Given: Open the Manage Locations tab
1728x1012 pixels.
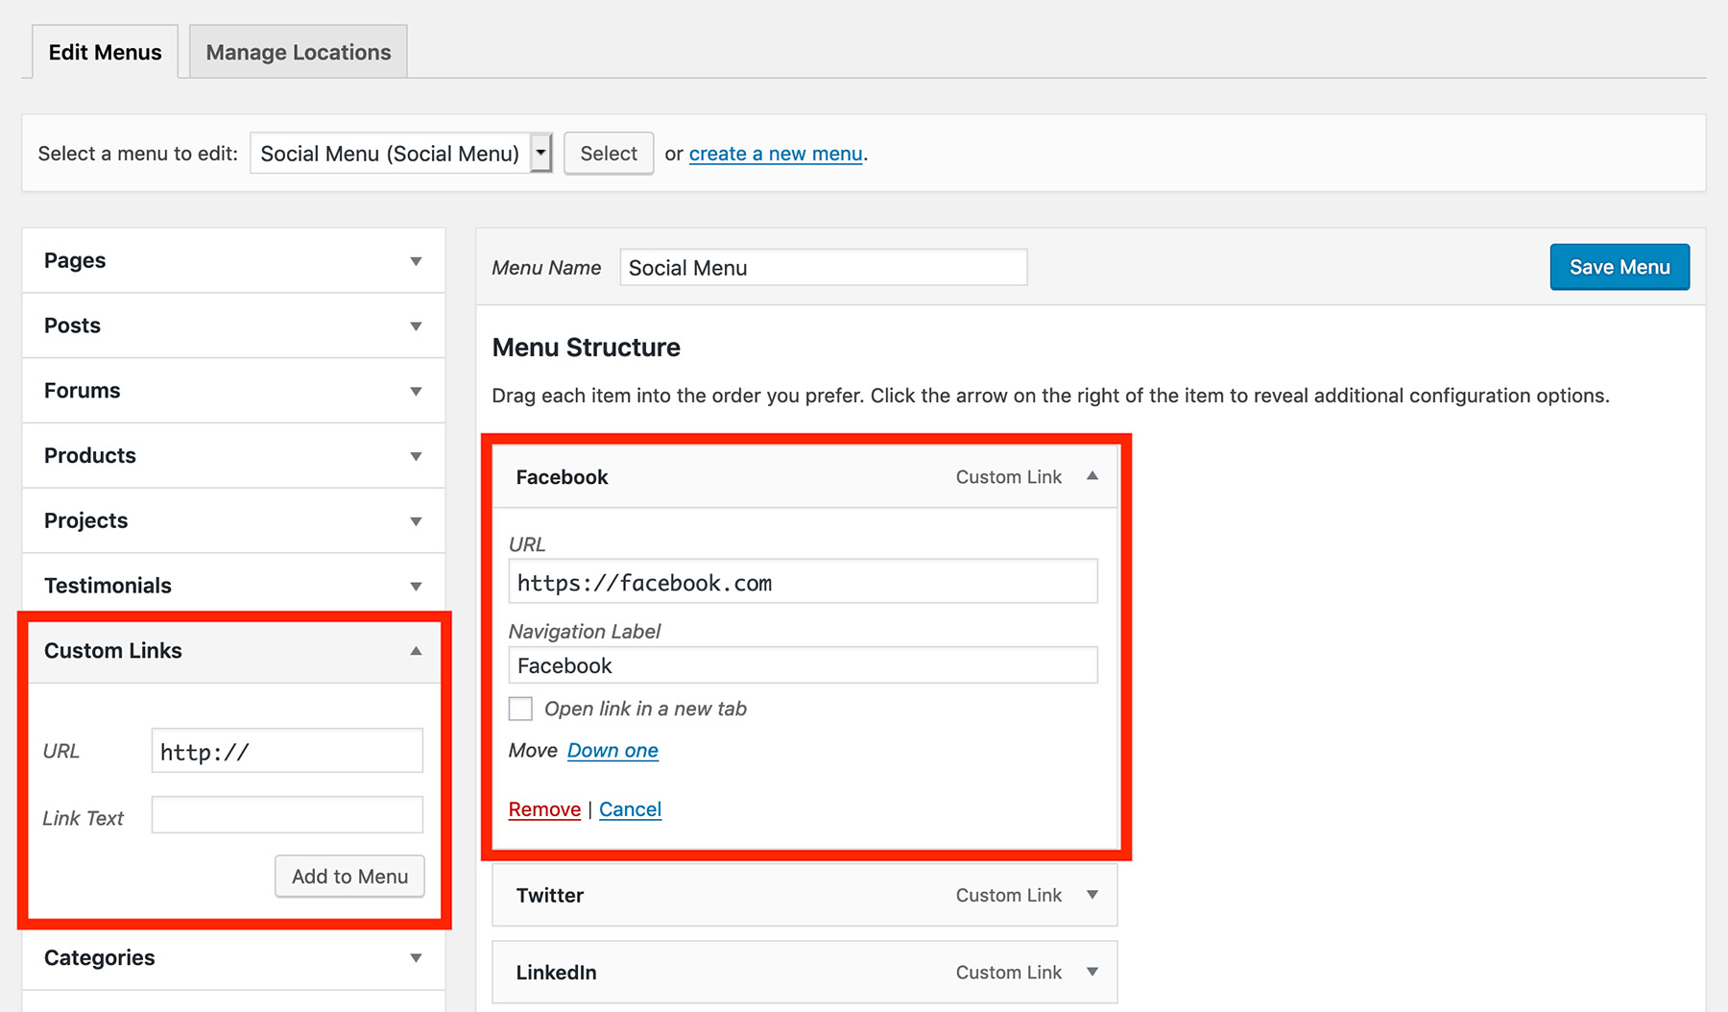Looking at the screenshot, I should pos(299,52).
